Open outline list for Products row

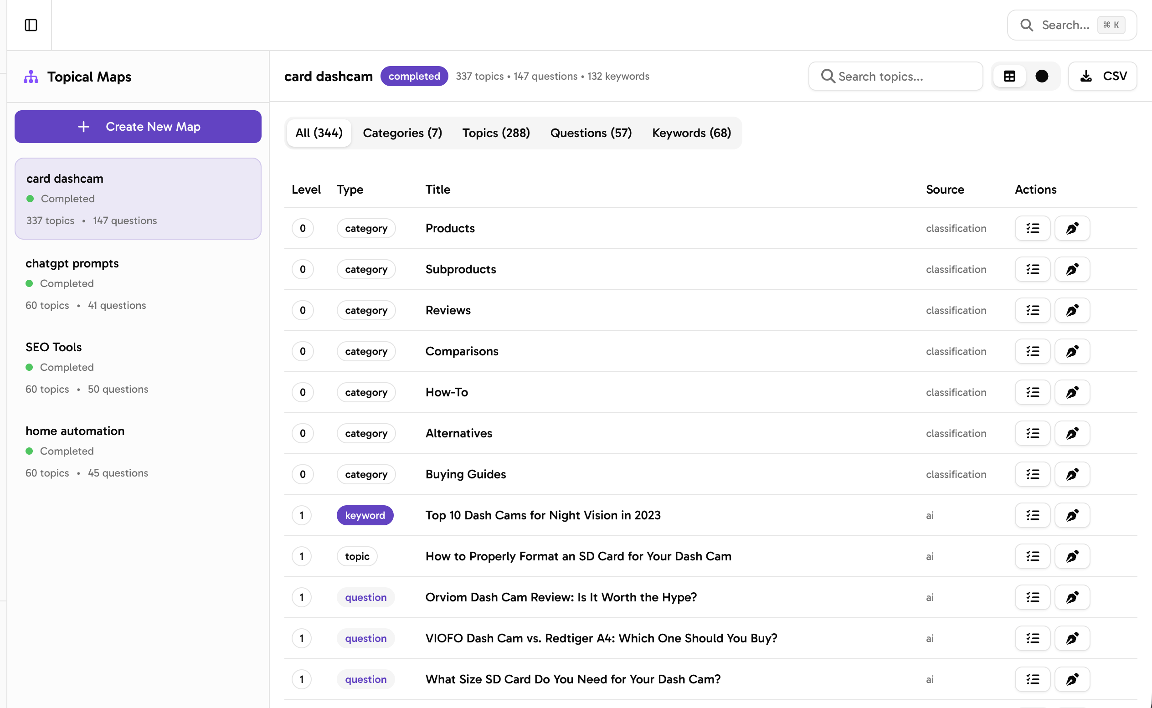click(1032, 228)
